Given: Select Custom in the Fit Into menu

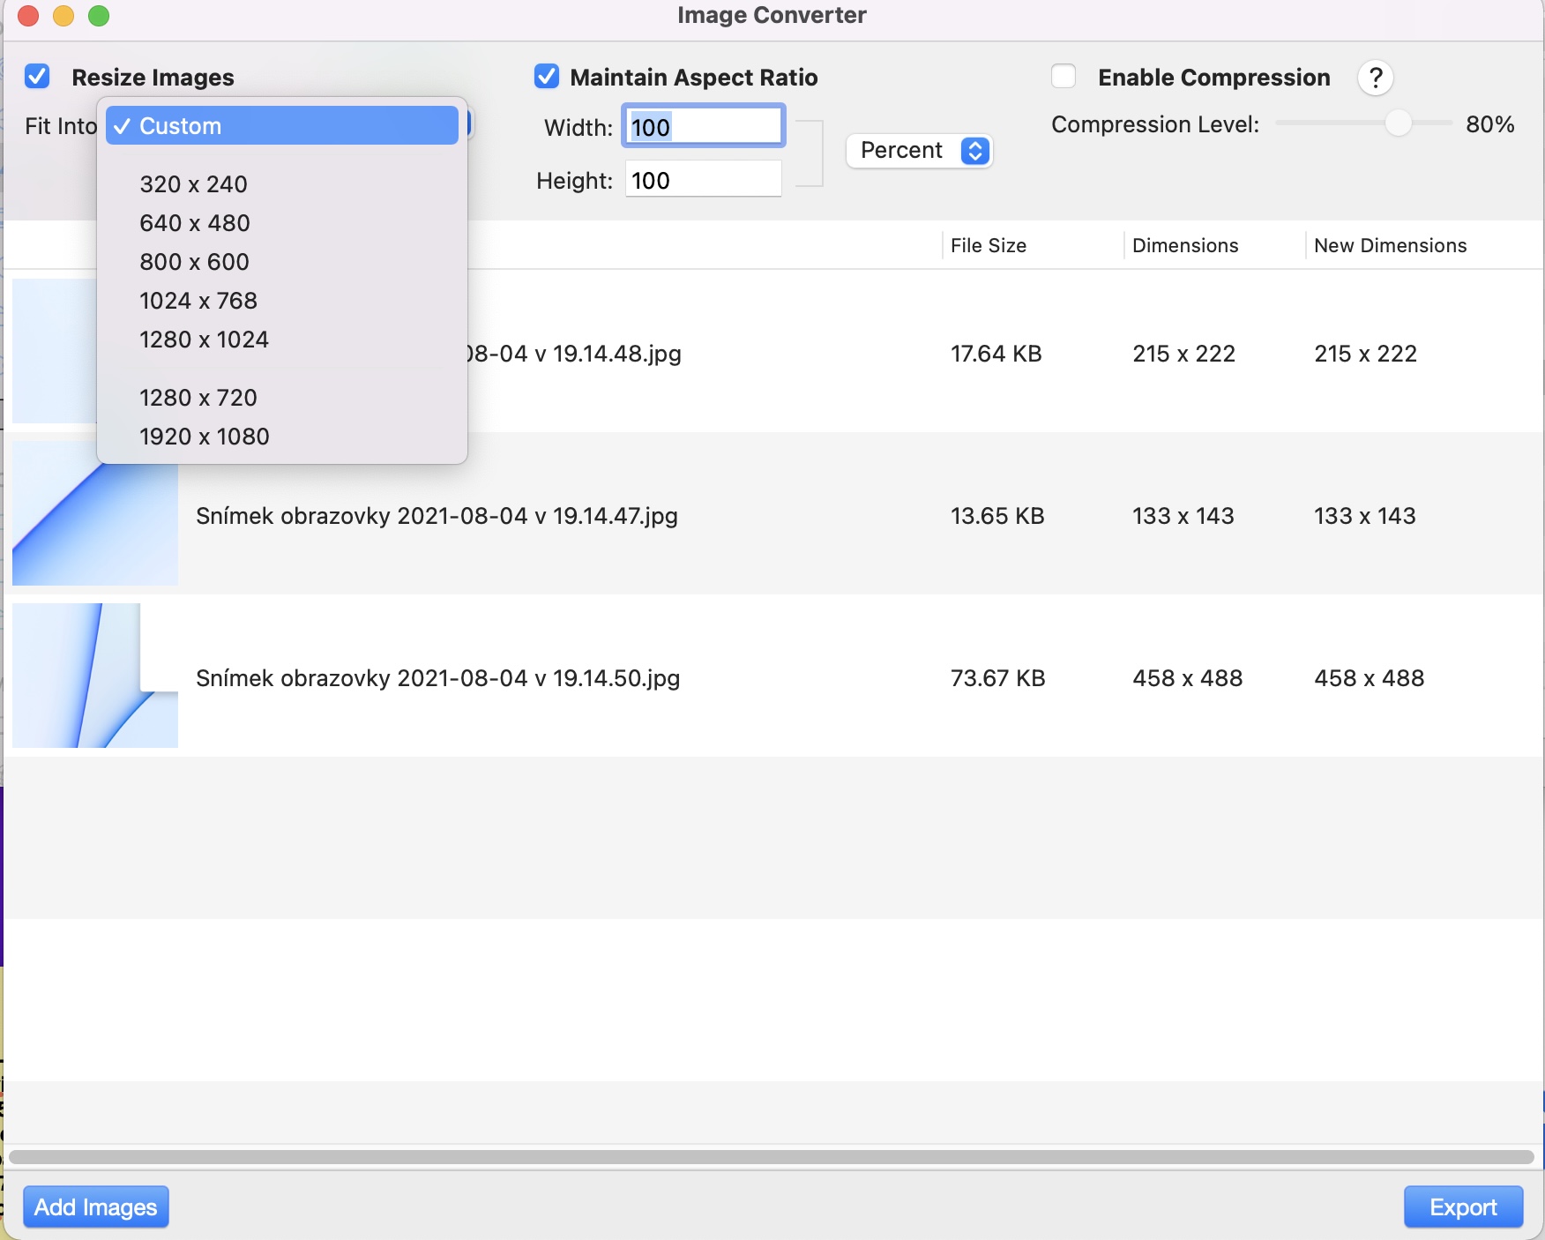Looking at the screenshot, I should coord(282,126).
